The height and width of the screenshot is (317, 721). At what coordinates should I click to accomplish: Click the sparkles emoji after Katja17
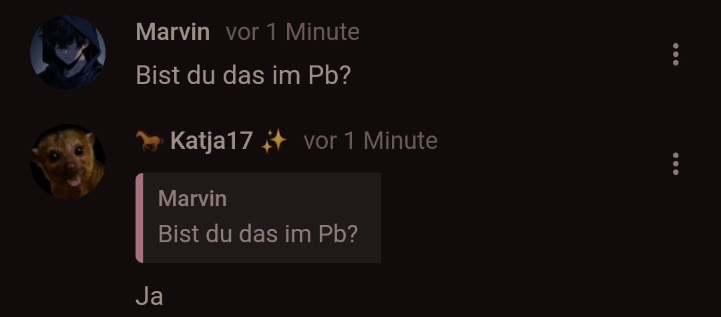[x=274, y=141]
